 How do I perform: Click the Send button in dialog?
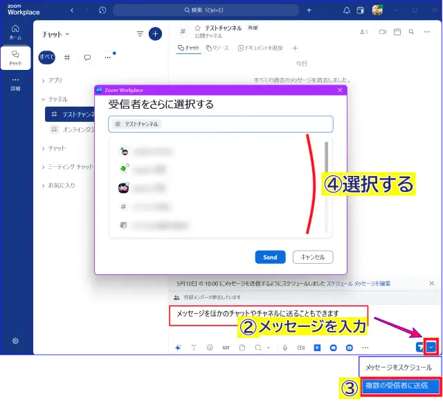coord(270,257)
